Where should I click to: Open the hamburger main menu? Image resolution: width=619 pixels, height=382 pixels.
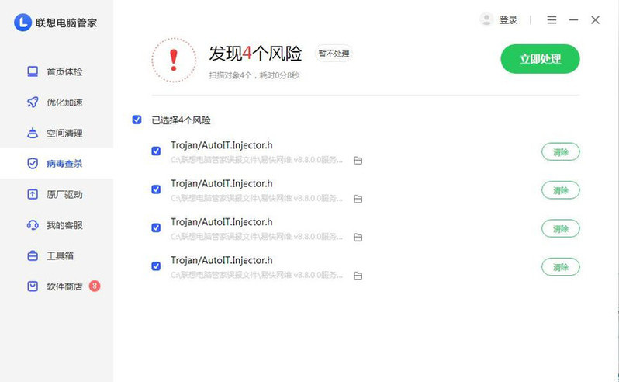(552, 20)
